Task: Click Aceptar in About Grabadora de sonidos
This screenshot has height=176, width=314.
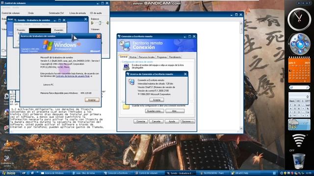Action: pos(92,100)
